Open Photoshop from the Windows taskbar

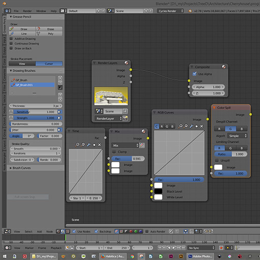coord(200,256)
